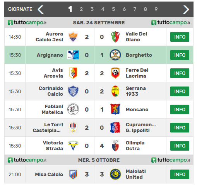The height and width of the screenshot is (185, 197).
Task: Click the Victoria Strada winged logo
Action: [73, 146]
